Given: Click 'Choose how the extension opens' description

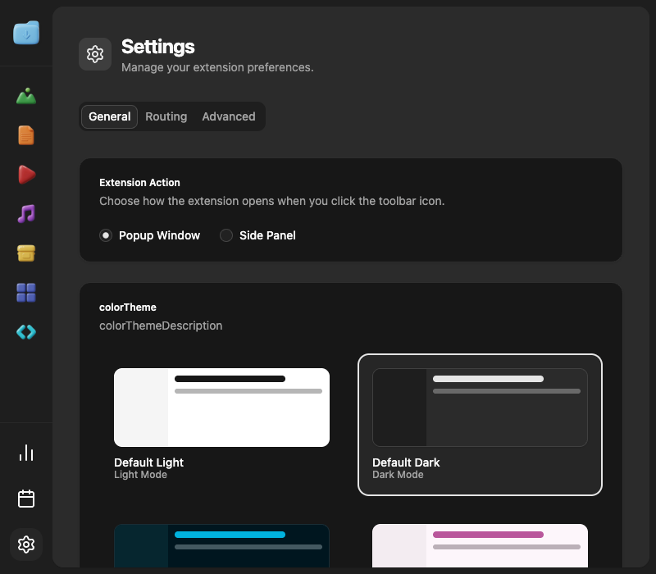Looking at the screenshot, I should coord(272,201).
